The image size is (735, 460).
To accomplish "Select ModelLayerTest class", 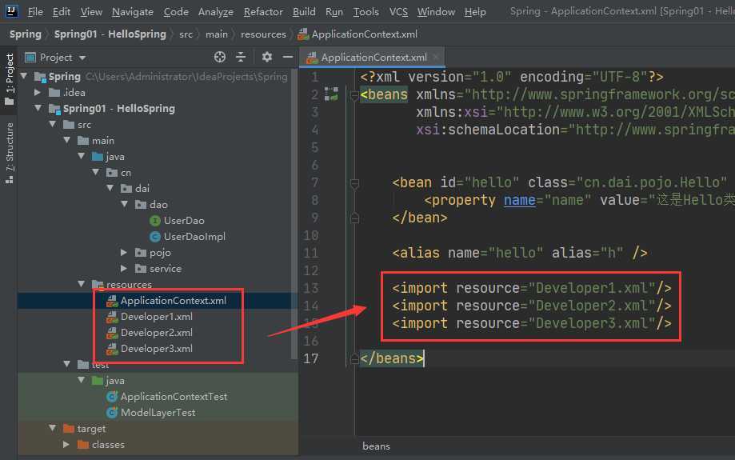I will (x=158, y=413).
